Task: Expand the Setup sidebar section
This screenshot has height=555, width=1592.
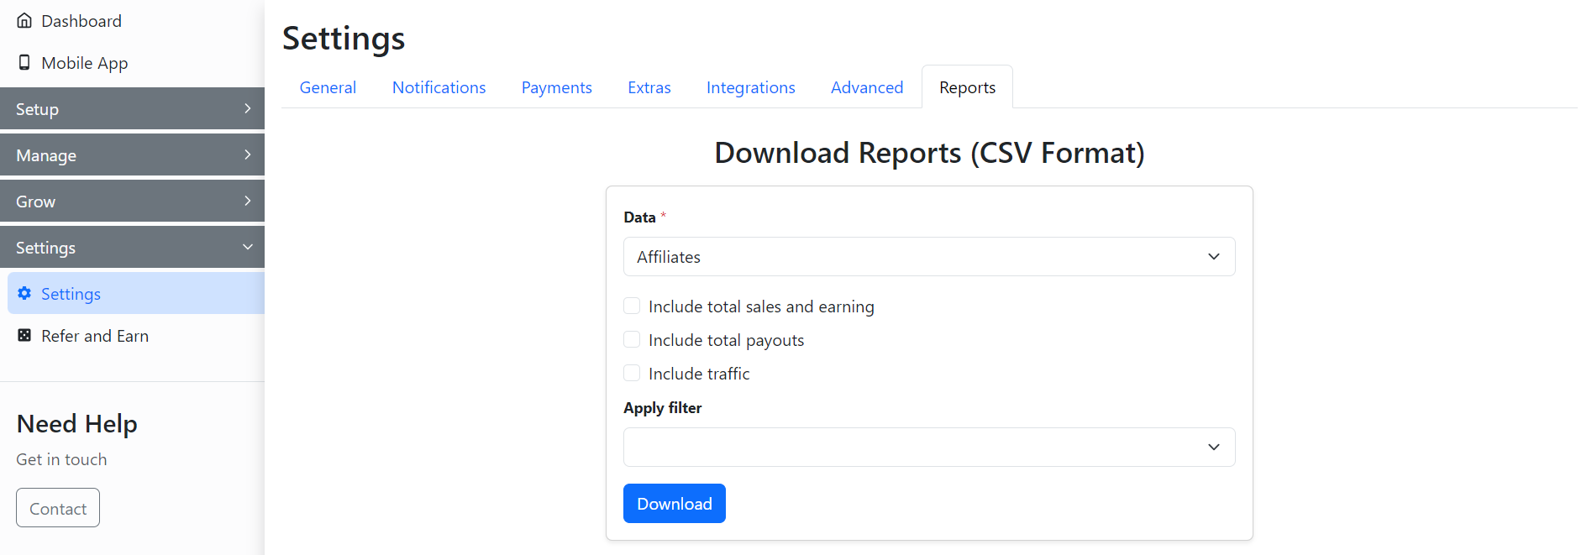Action: click(x=132, y=109)
